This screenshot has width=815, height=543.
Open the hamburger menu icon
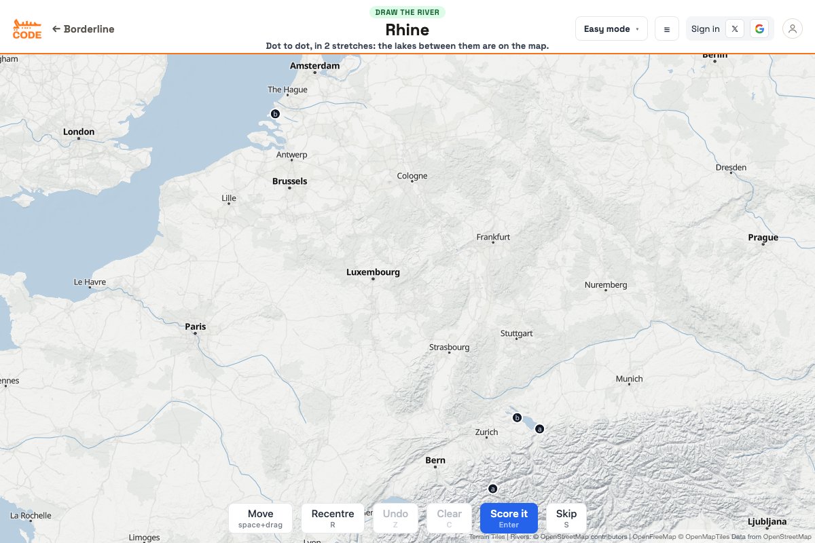point(666,29)
